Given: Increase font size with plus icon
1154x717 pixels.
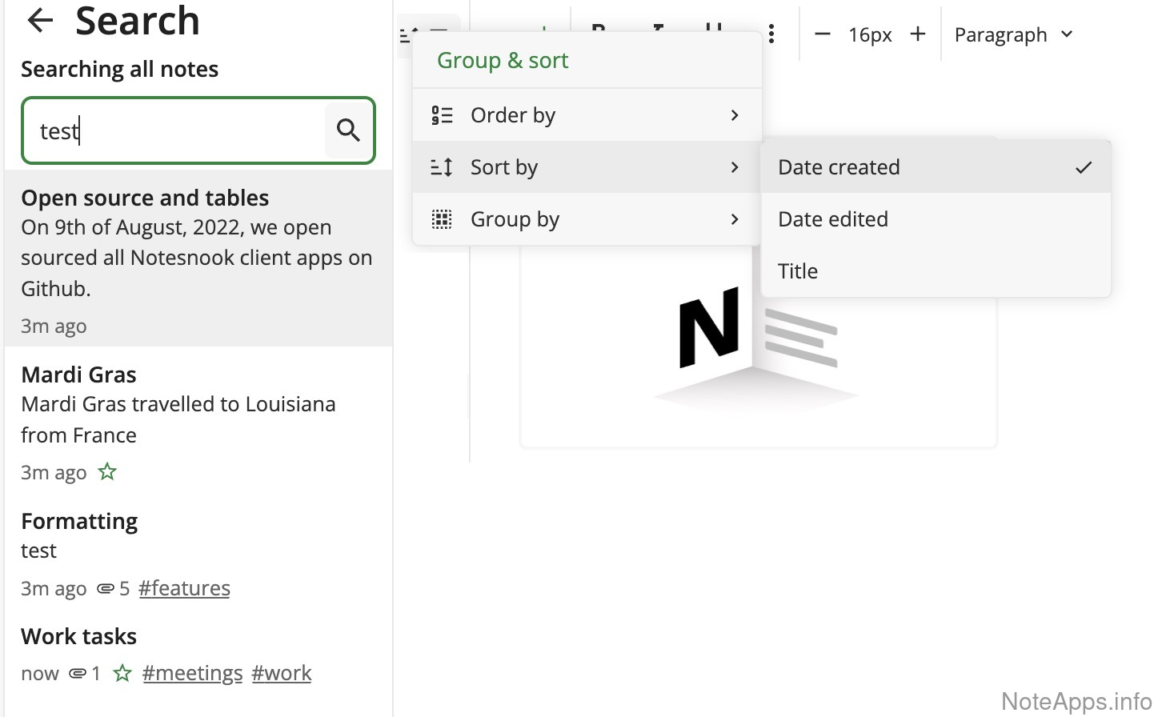Looking at the screenshot, I should (918, 34).
